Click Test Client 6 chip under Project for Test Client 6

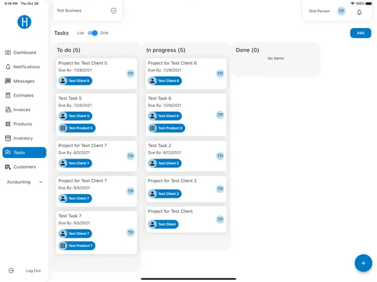click(165, 81)
